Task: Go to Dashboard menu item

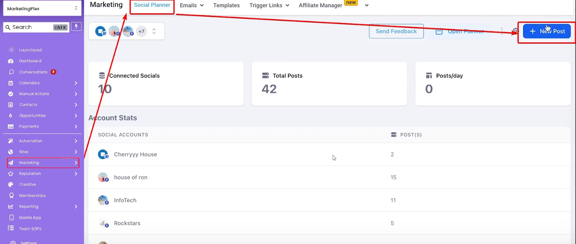Action: coord(30,61)
